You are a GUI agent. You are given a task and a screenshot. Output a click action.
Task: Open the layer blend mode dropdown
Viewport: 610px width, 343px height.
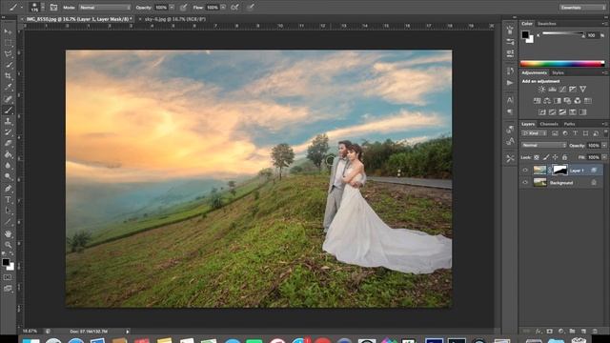pos(544,146)
